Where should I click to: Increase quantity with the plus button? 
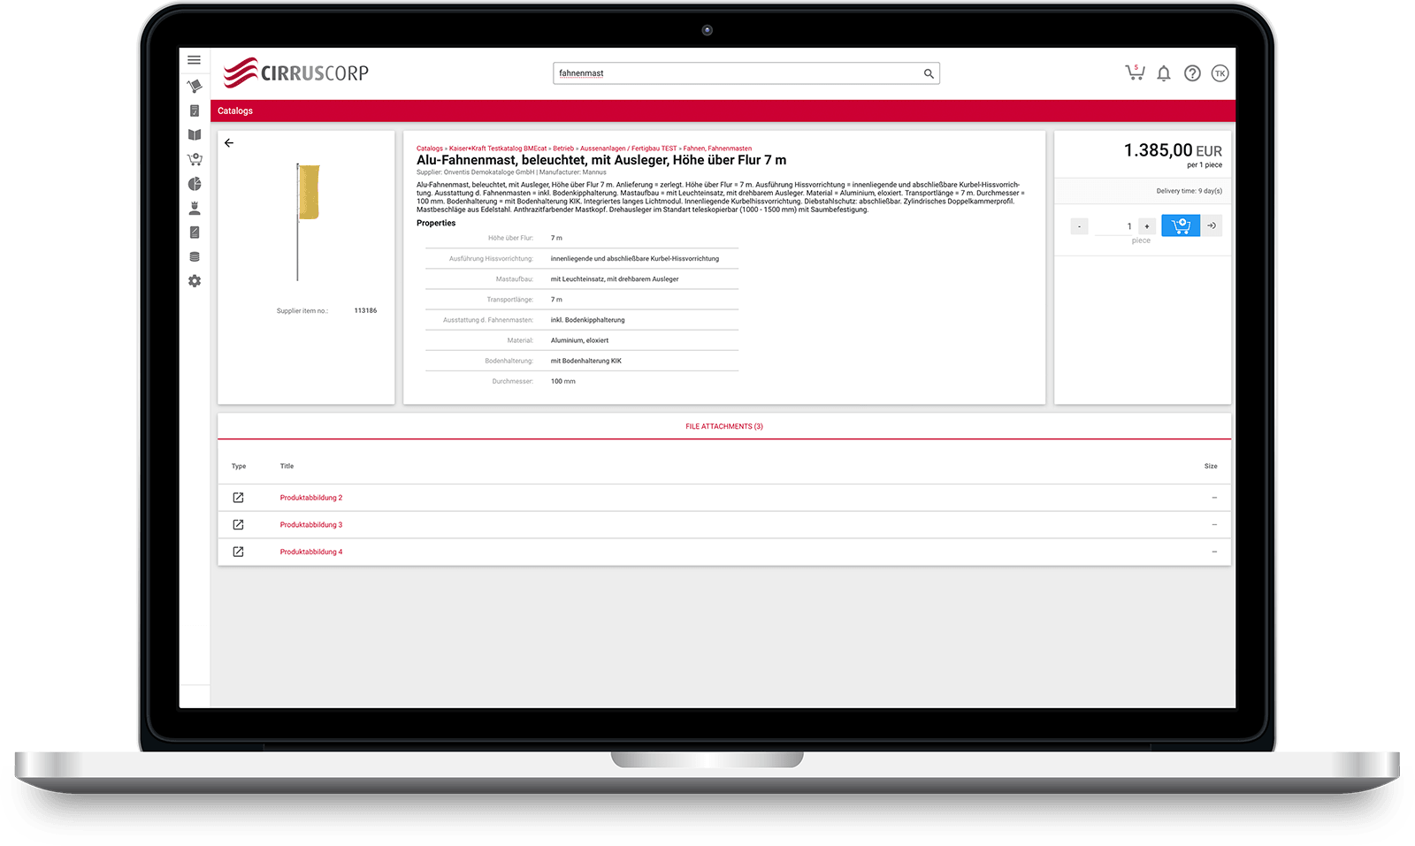[1147, 226]
